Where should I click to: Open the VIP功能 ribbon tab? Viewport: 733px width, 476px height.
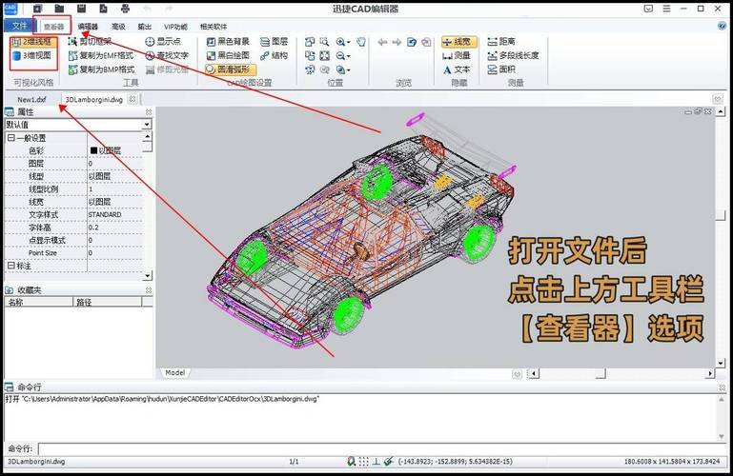(175, 27)
